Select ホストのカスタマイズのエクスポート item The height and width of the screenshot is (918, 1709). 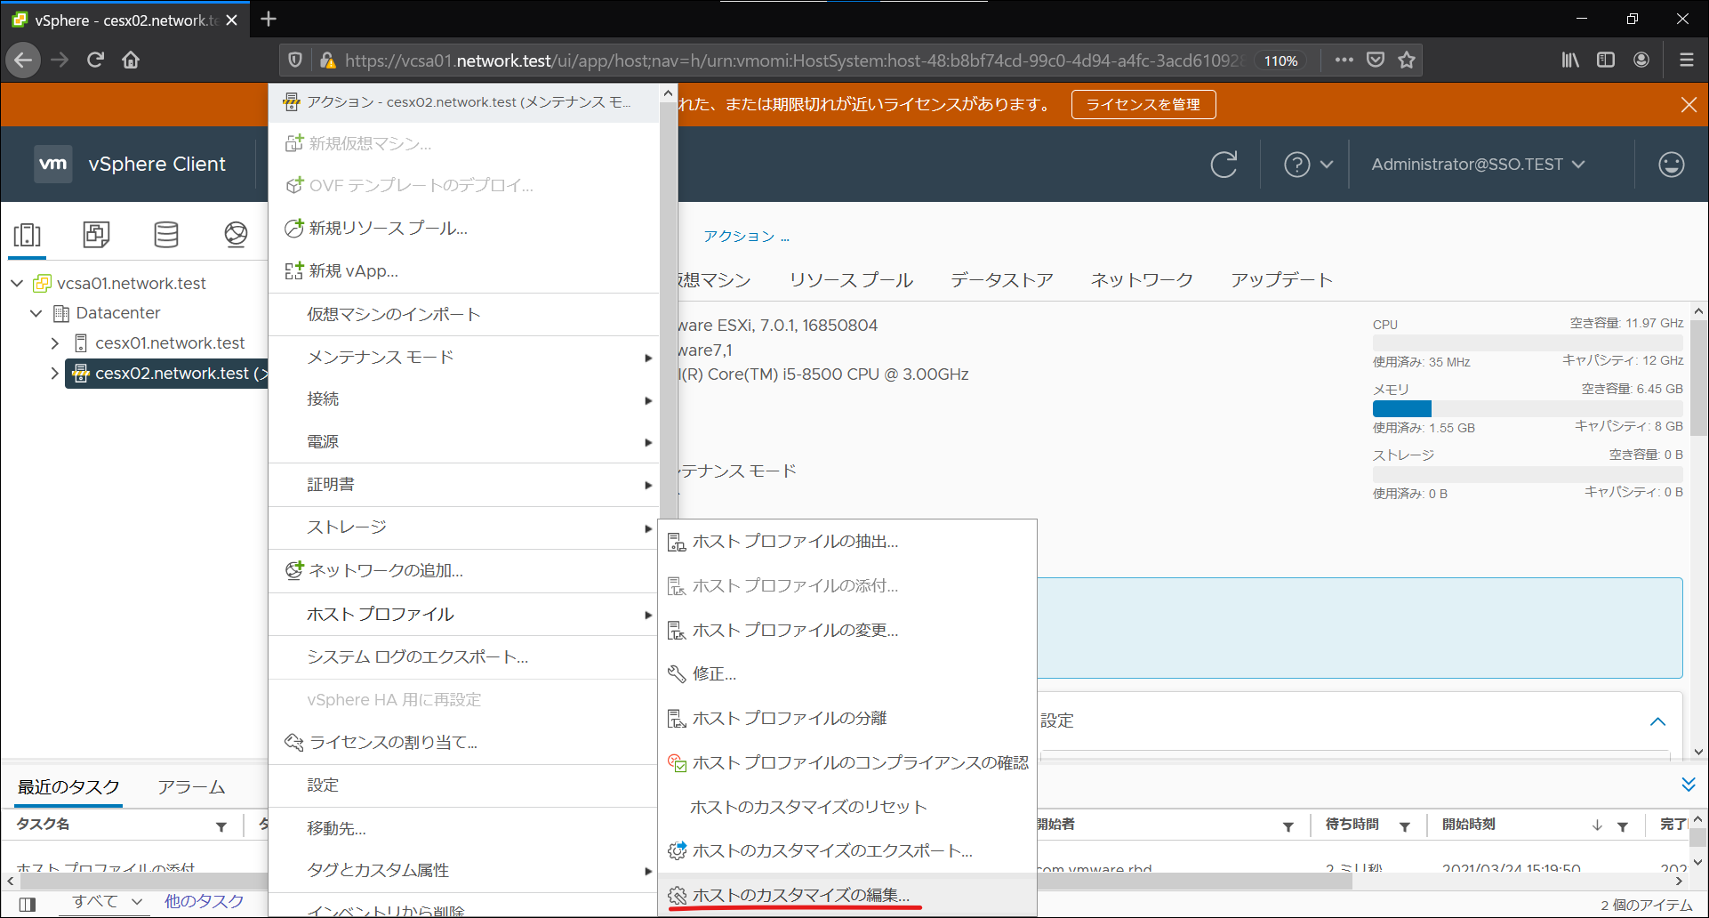847,850
